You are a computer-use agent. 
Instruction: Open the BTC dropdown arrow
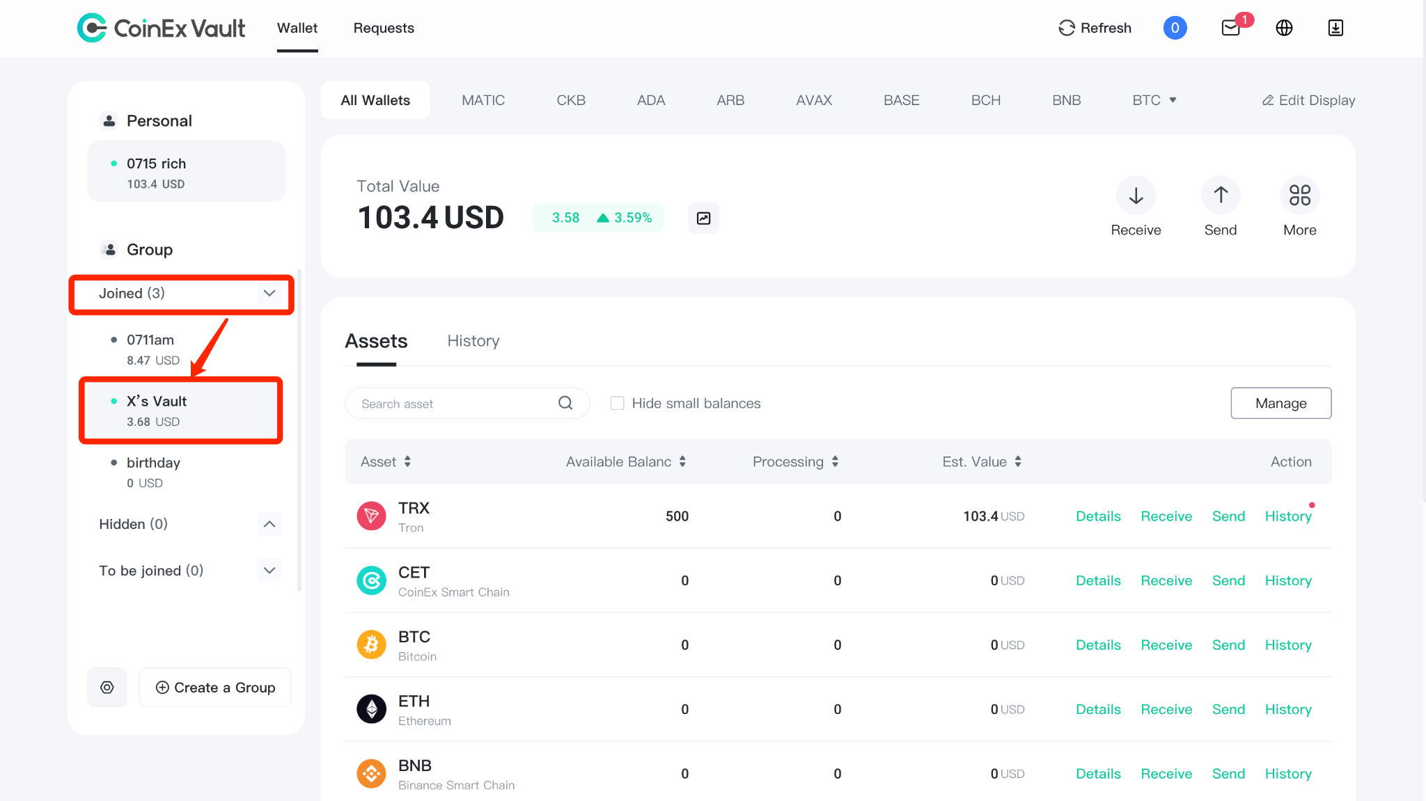point(1173,100)
